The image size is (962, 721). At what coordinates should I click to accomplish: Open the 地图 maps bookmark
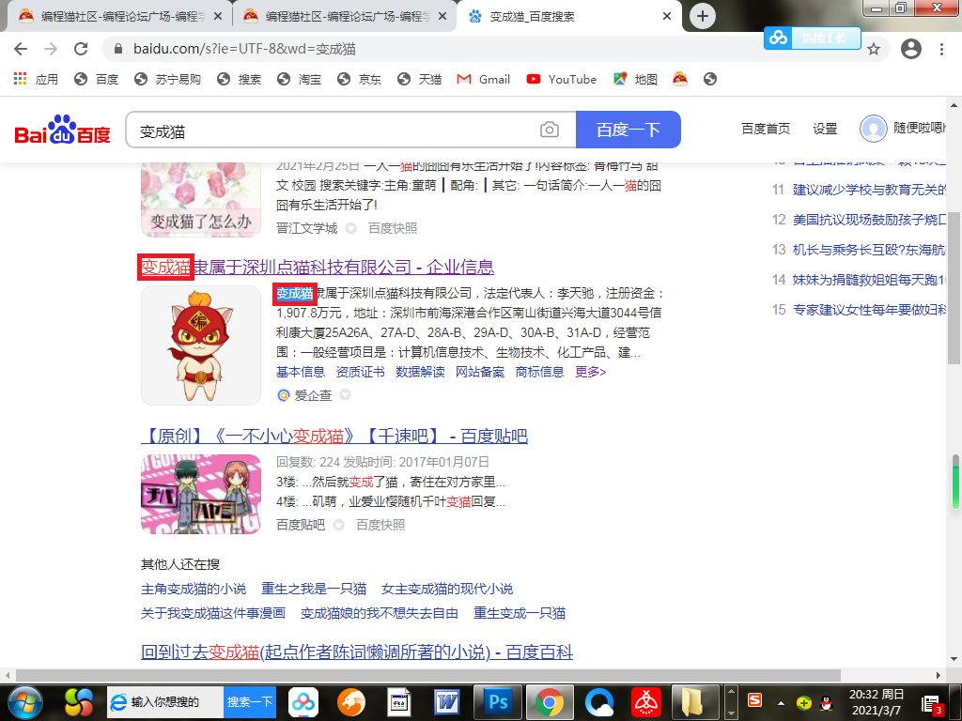click(x=636, y=79)
